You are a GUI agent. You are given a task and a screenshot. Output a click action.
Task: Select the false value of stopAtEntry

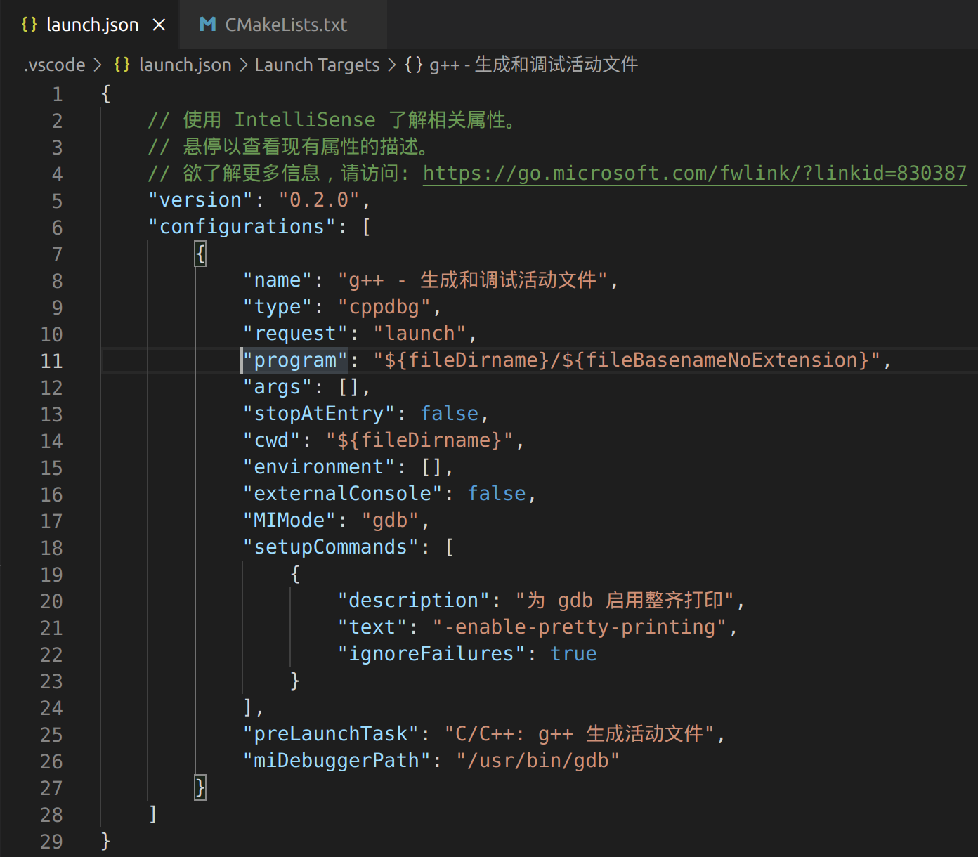coord(449,414)
